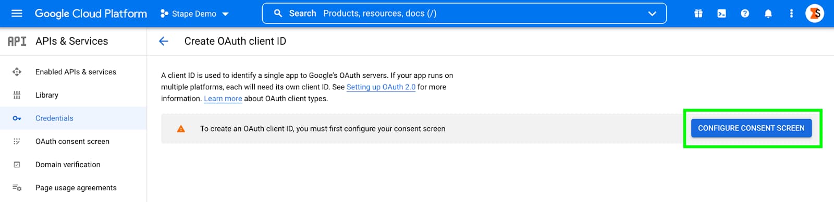
Task: Follow the Learn more link
Action: 223,98
